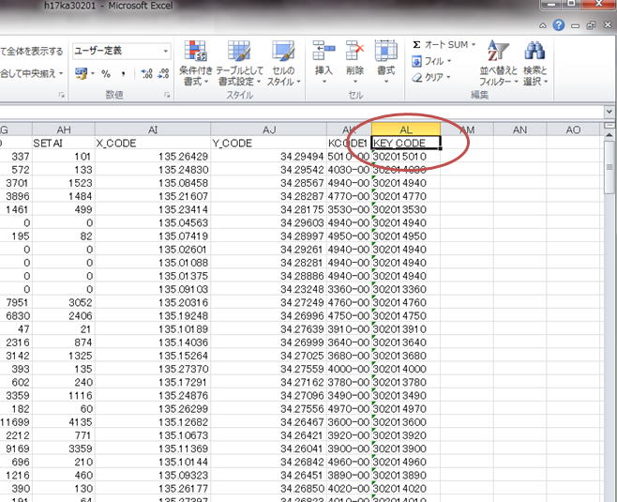Select column AJ header
The height and width of the screenshot is (502, 617).
tap(268, 129)
